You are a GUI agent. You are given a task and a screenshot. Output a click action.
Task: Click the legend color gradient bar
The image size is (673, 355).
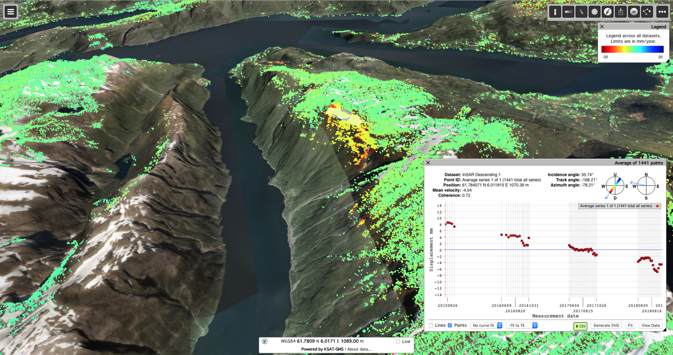(x=632, y=49)
